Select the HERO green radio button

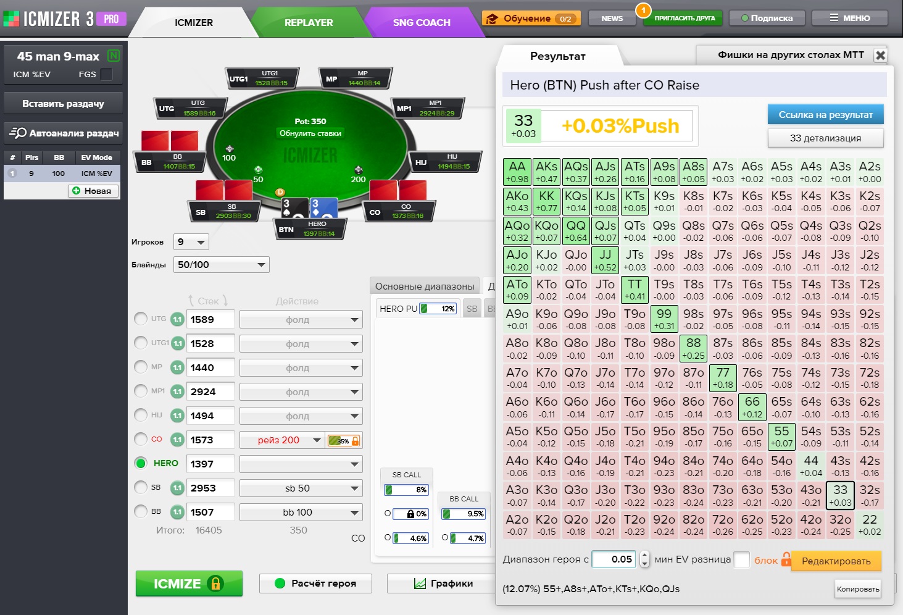coord(141,463)
